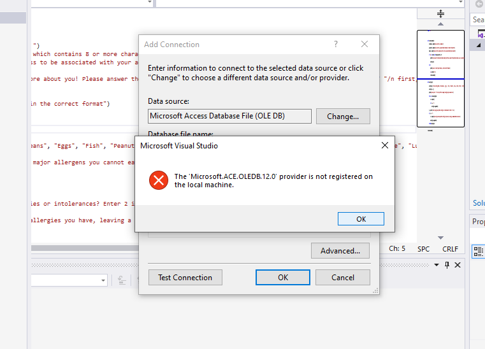Click the CRLF line ending indicator
485x349 pixels.
click(450, 249)
